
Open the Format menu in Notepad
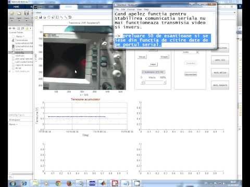131,9
